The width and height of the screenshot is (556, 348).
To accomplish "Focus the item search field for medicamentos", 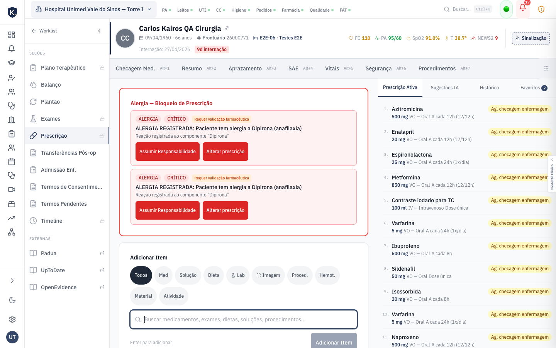I will tap(244, 319).
